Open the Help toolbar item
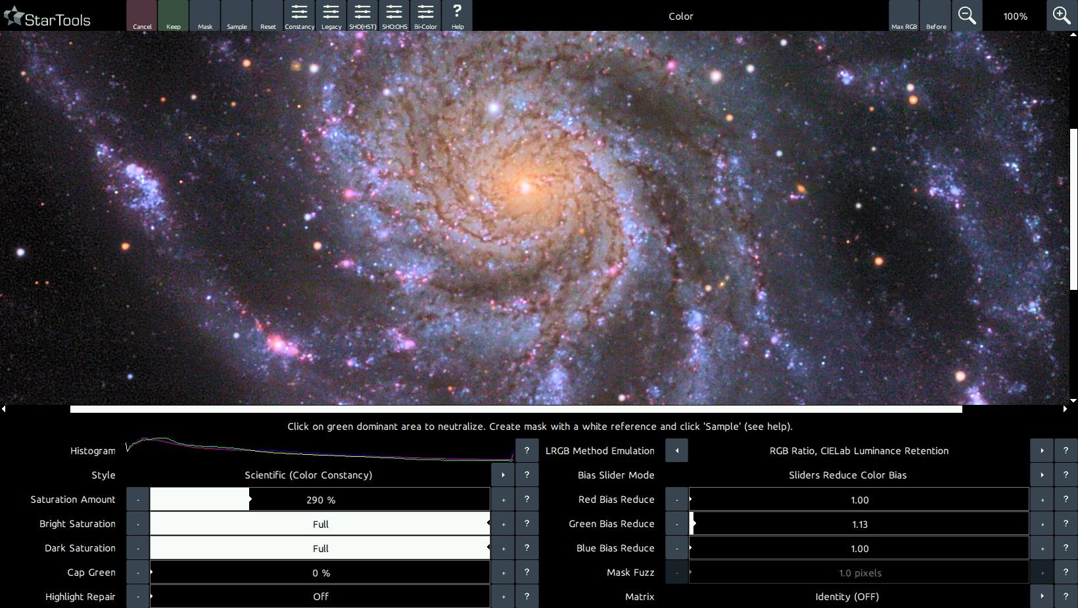This screenshot has height=608, width=1078. pos(457,16)
